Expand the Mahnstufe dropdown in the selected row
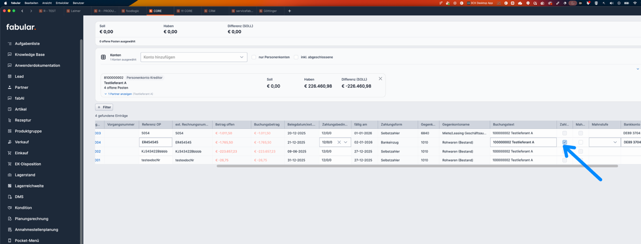This screenshot has width=641, height=244. point(615,142)
